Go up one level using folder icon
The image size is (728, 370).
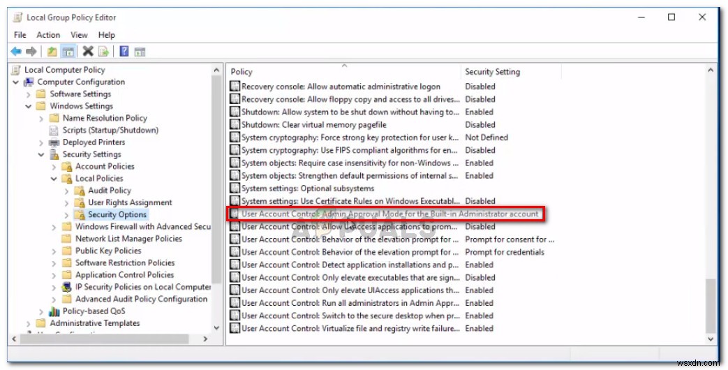click(x=52, y=52)
